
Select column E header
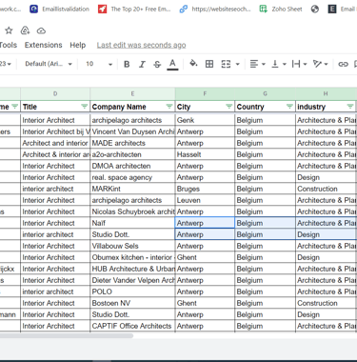(x=132, y=93)
